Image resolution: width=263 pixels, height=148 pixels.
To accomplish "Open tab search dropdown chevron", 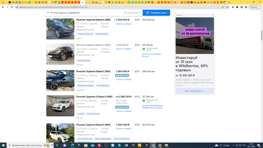I will [241, 2].
